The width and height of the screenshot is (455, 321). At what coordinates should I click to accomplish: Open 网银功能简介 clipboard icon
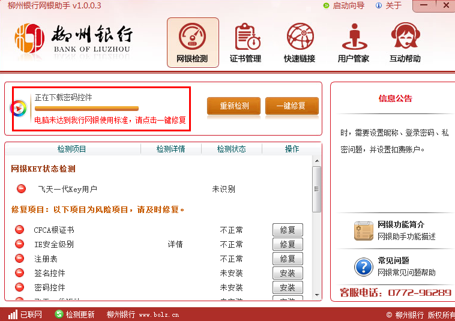pos(364,230)
